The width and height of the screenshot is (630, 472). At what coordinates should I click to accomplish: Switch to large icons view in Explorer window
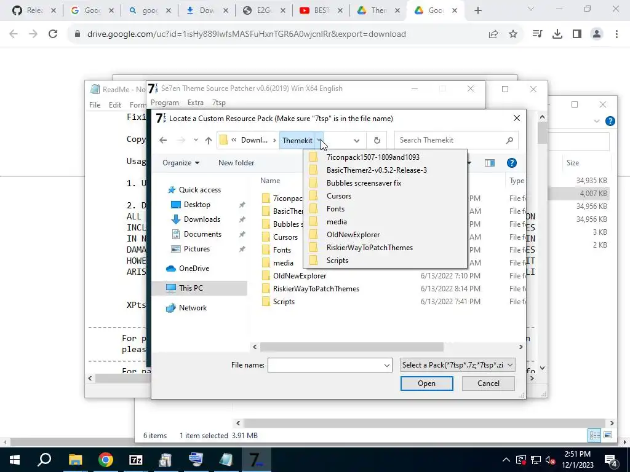[x=608, y=435]
